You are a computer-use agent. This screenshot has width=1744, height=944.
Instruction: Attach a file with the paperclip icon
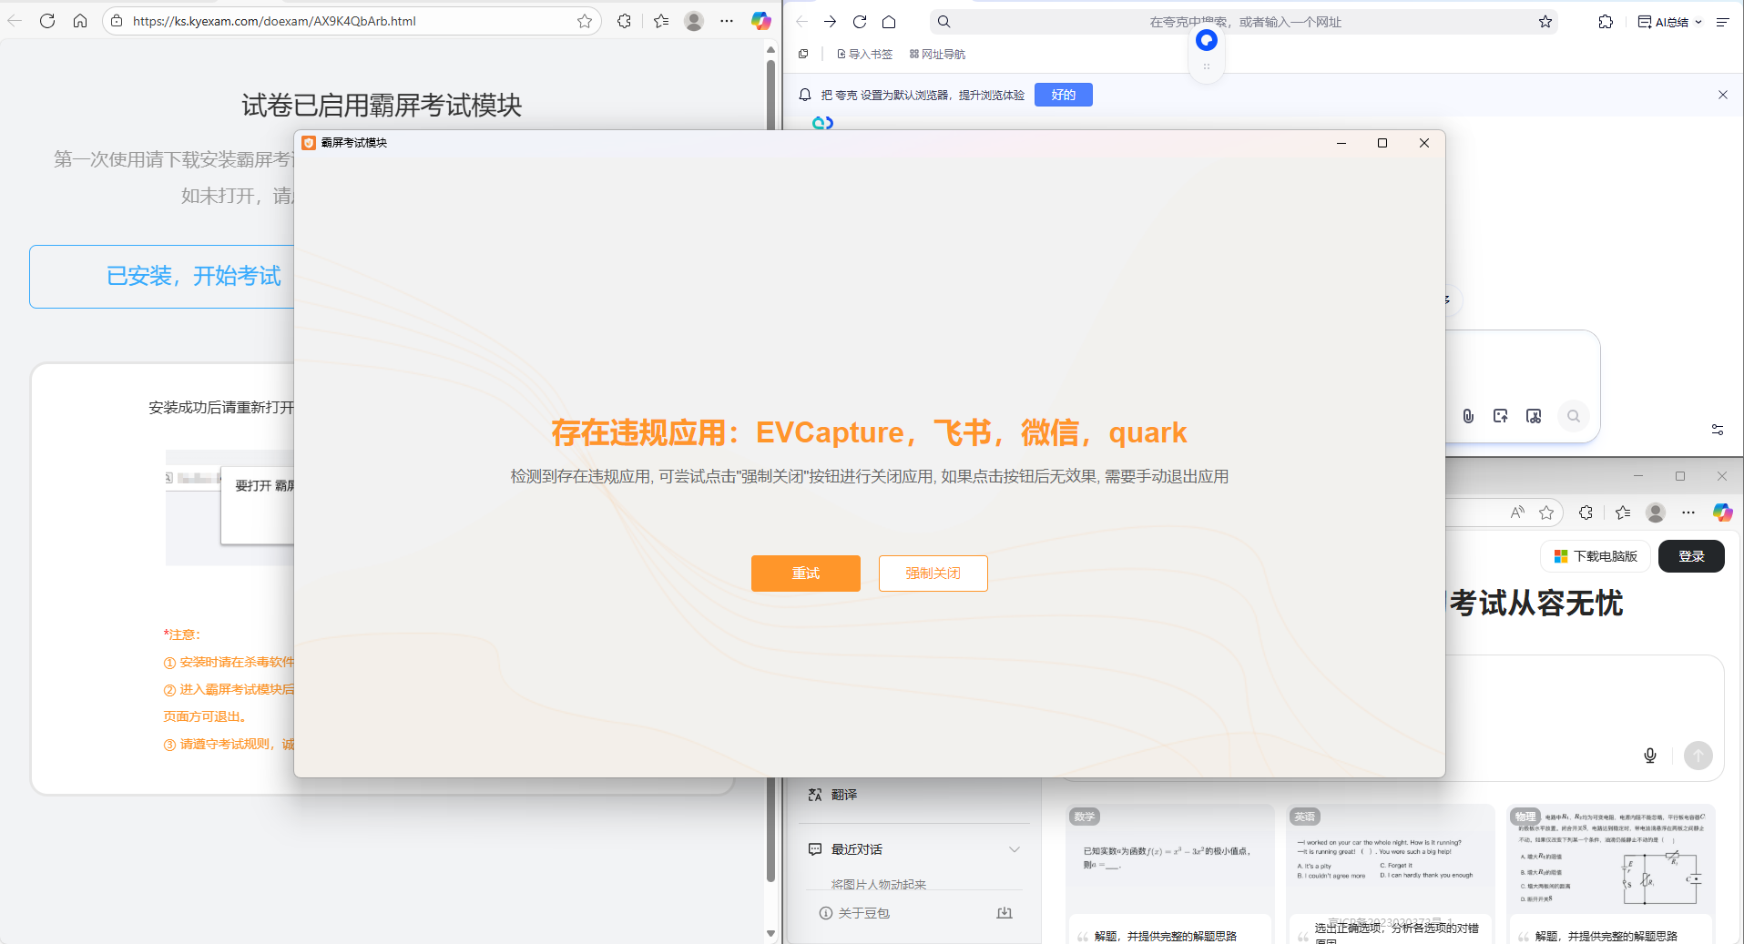1467,416
